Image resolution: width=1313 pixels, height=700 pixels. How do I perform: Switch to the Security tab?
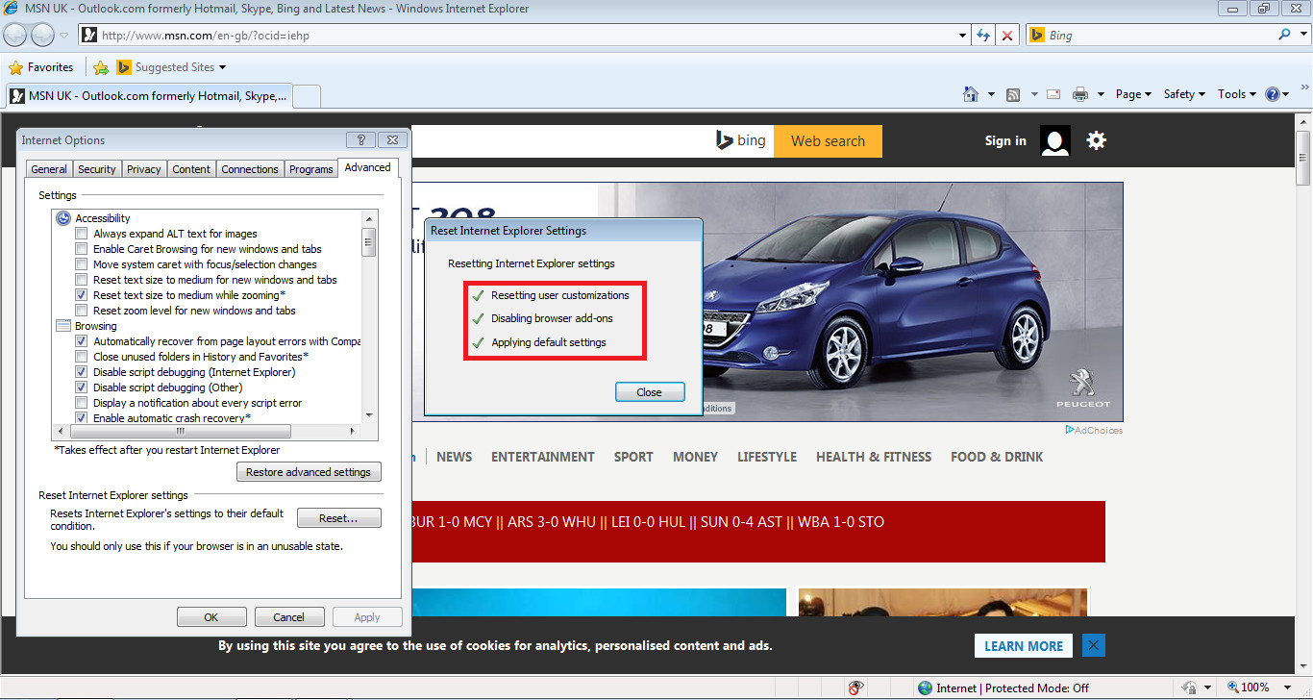pos(97,169)
